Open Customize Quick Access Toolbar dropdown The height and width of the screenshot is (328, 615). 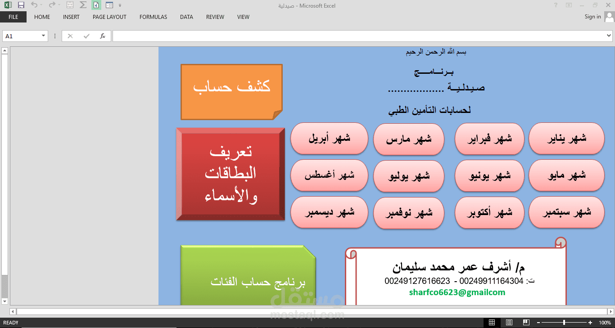coord(120,5)
